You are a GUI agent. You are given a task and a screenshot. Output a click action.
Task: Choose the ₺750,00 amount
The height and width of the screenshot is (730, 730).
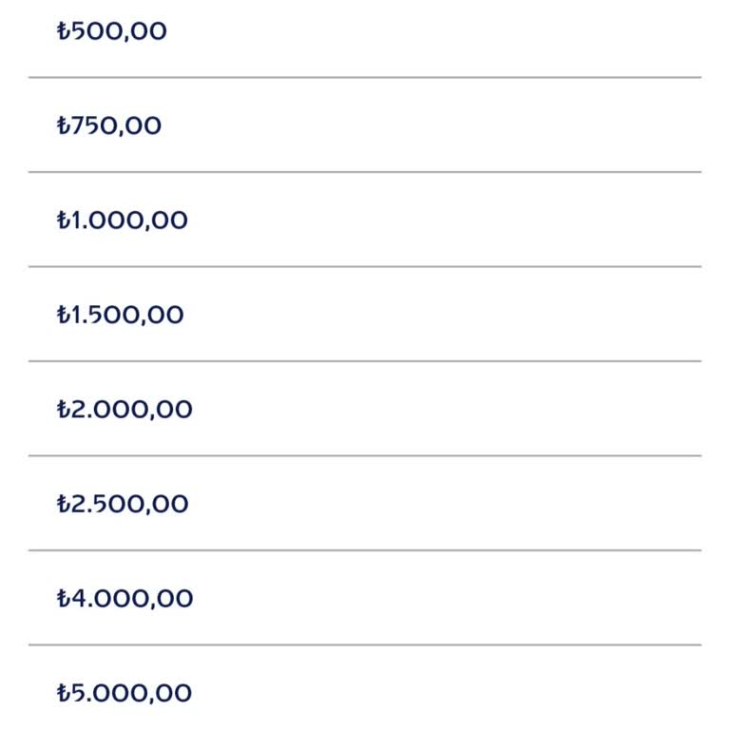[x=109, y=125]
